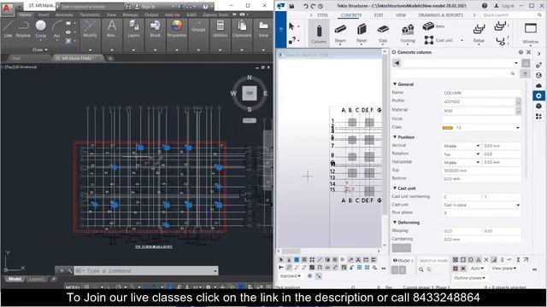
Task: Click the TOP face of the ViewCube
Action: tap(250, 93)
